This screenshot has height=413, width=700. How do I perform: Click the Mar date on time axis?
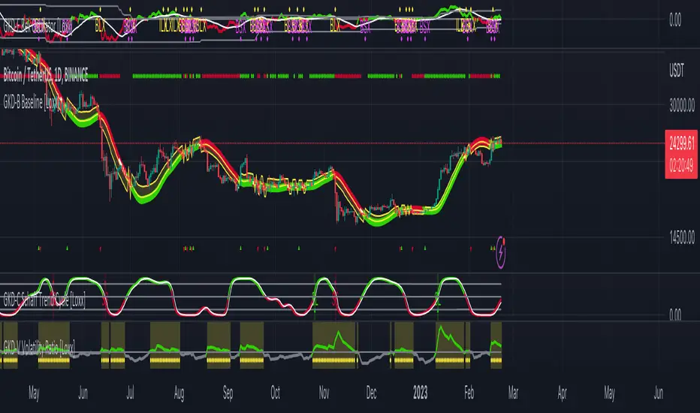pyautogui.click(x=513, y=393)
